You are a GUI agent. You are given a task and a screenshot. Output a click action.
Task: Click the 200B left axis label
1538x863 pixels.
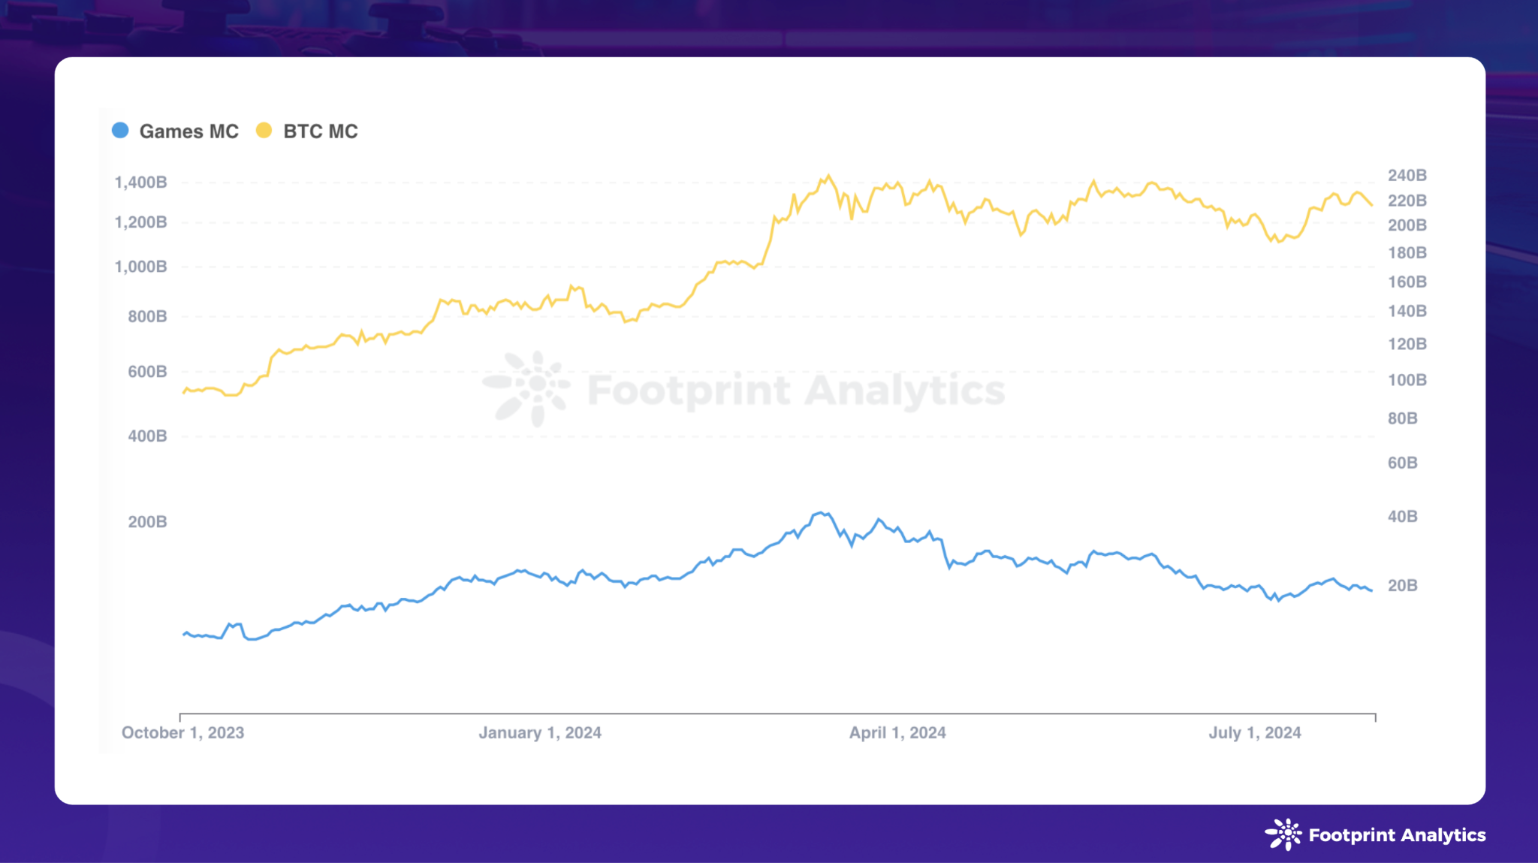coord(147,522)
